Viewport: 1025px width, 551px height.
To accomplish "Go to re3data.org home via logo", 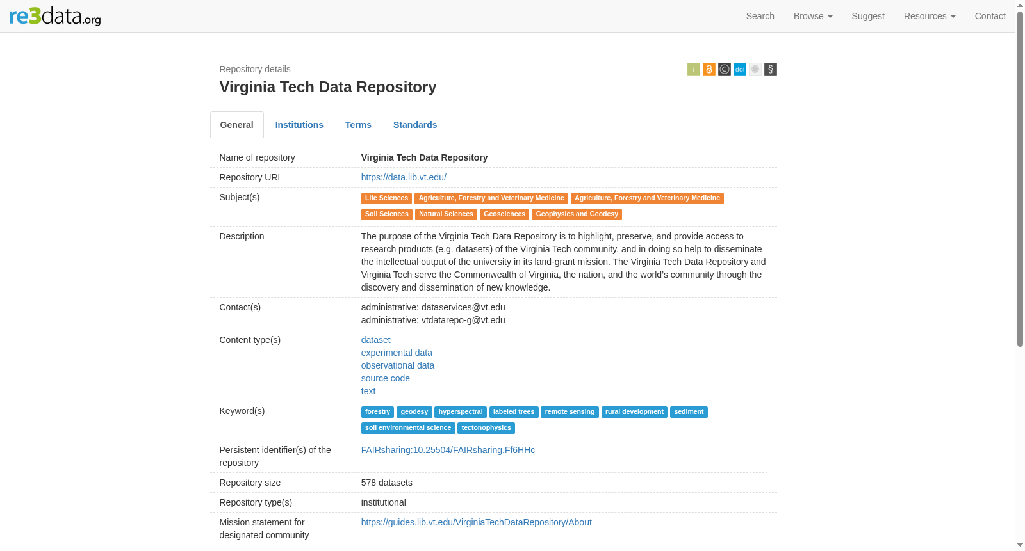I will coord(55,16).
